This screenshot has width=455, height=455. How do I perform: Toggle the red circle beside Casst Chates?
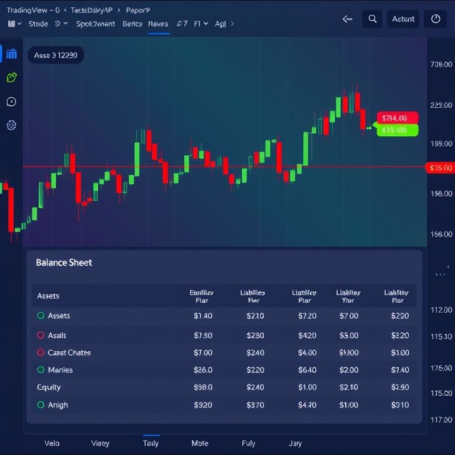point(41,353)
